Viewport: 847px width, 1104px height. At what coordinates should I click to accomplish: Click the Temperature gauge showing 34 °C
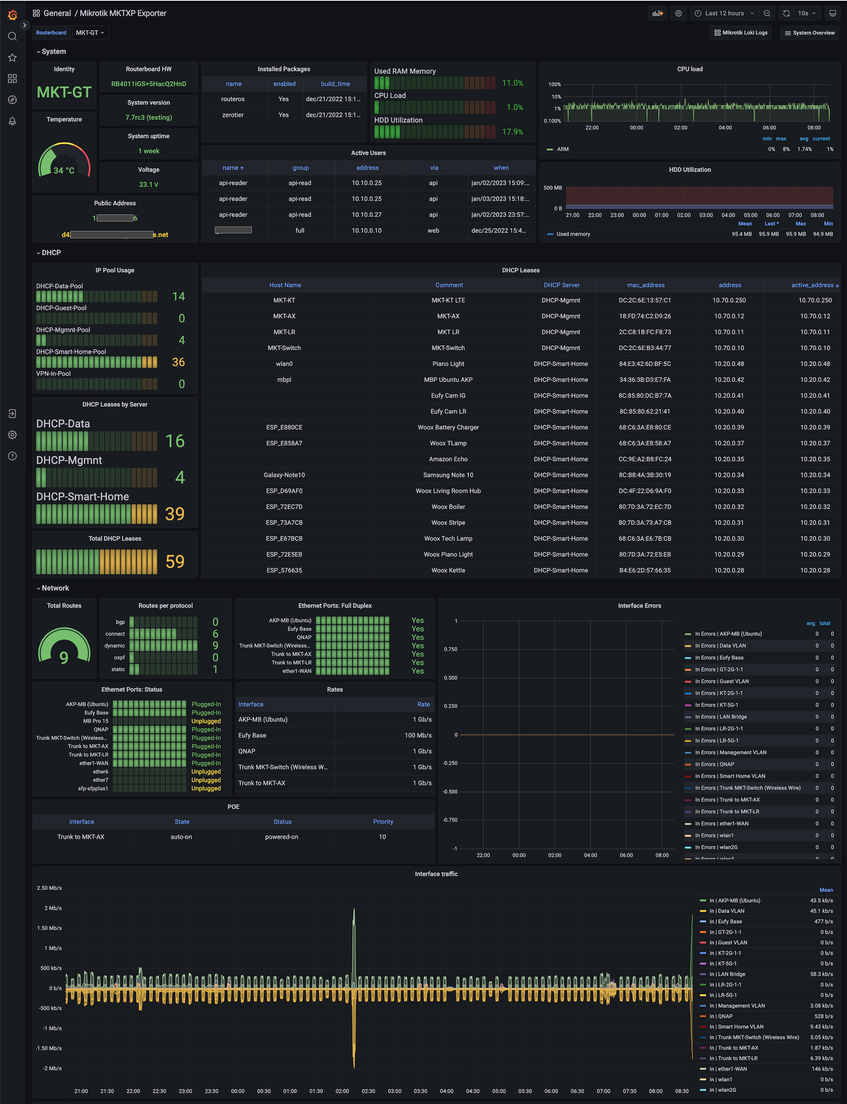(64, 160)
